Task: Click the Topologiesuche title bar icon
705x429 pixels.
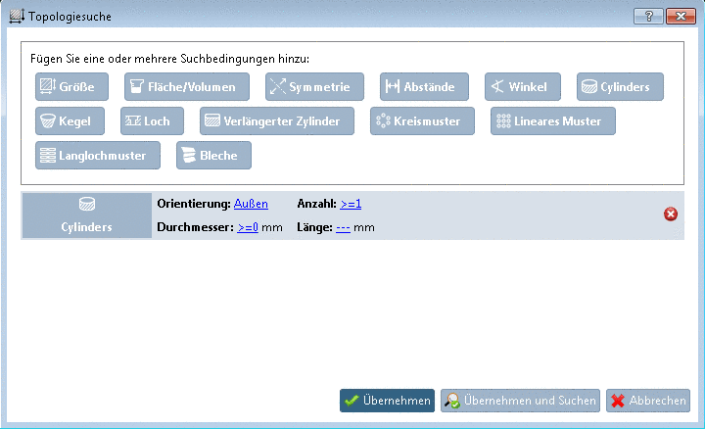Action: (17, 17)
